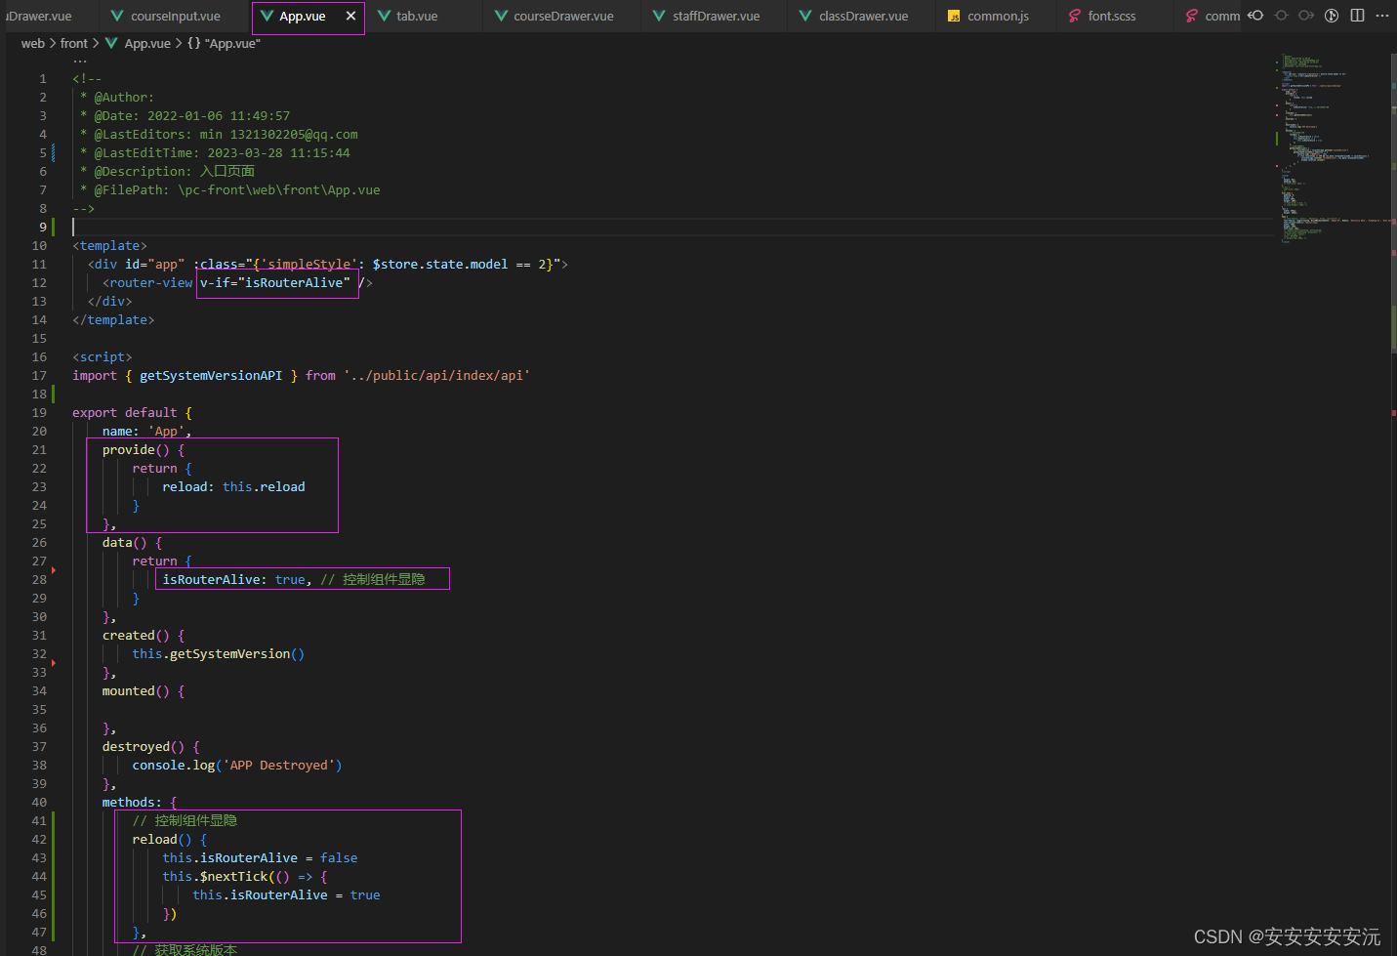Click the minimap code overview
Image resolution: width=1397 pixels, height=956 pixels.
[x=1332, y=146]
